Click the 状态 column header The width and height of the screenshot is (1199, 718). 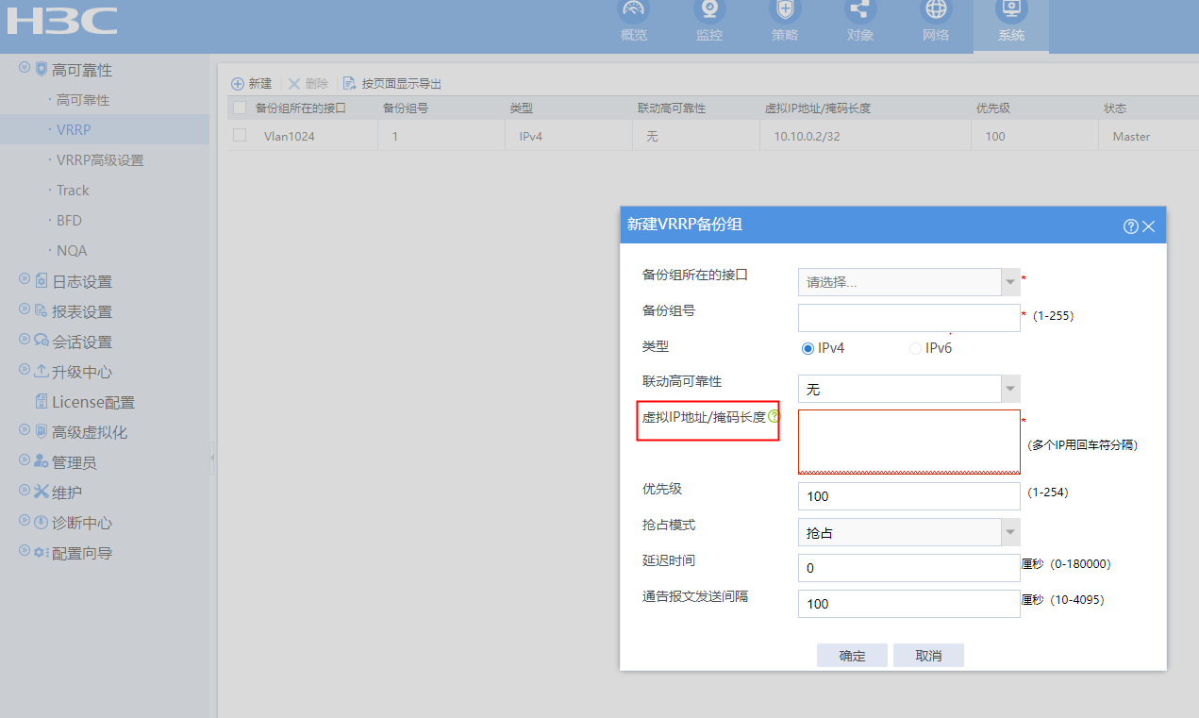point(1115,109)
